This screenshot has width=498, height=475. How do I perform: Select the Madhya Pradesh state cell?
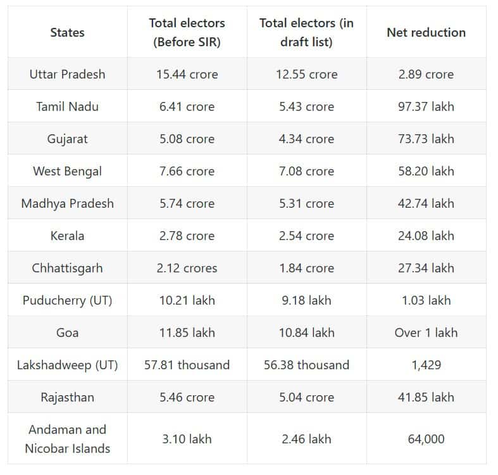pyautogui.click(x=67, y=203)
